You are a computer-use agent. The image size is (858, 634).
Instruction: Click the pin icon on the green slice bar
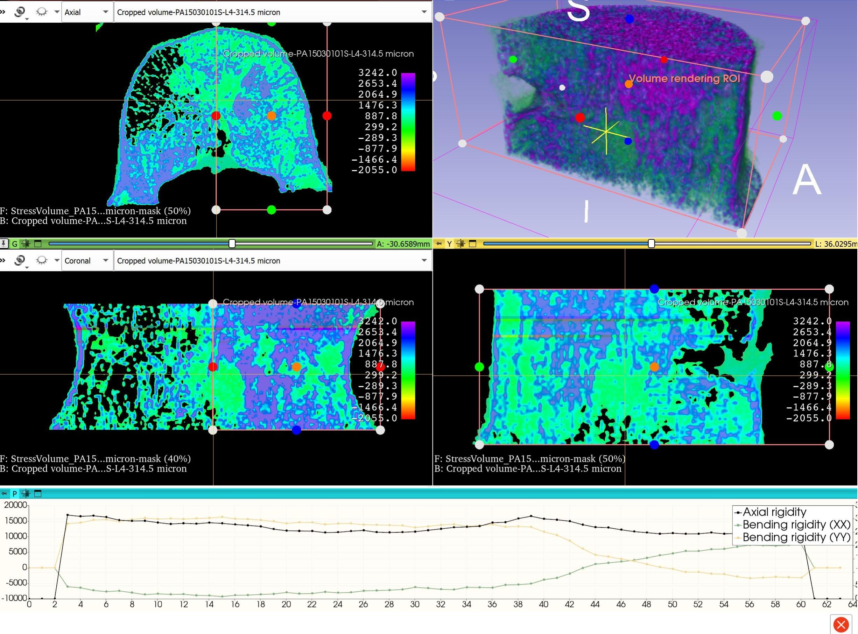4,243
